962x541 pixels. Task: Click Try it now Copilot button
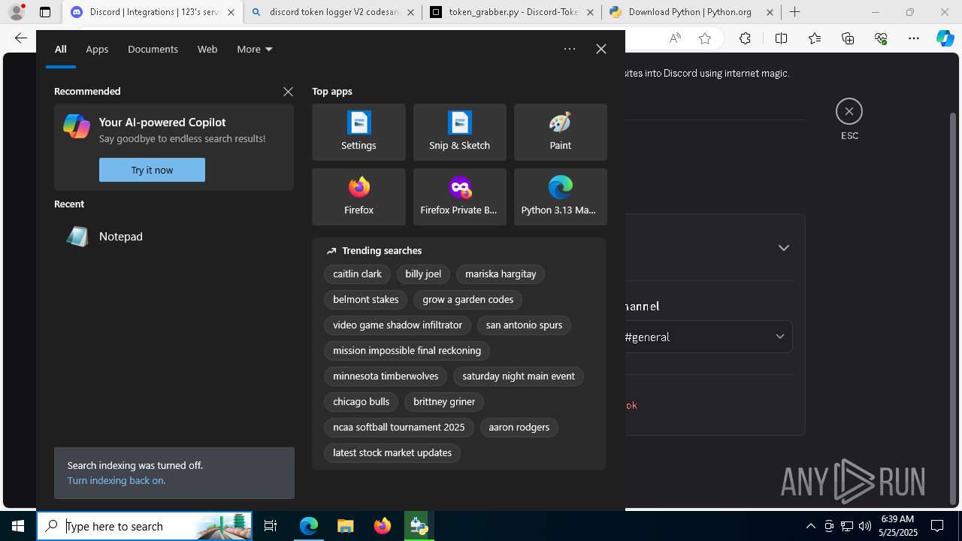pyautogui.click(x=152, y=170)
